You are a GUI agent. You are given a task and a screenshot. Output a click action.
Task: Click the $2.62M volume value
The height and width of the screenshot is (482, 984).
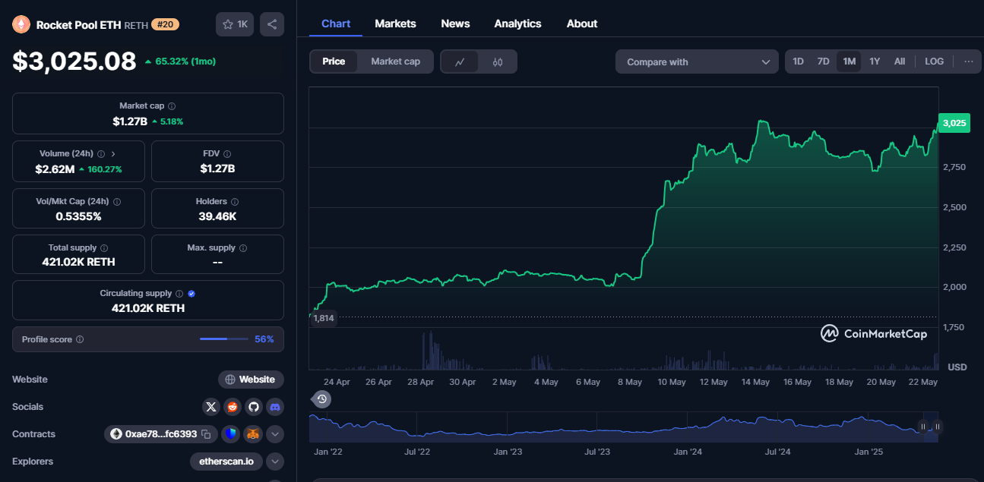click(x=55, y=169)
